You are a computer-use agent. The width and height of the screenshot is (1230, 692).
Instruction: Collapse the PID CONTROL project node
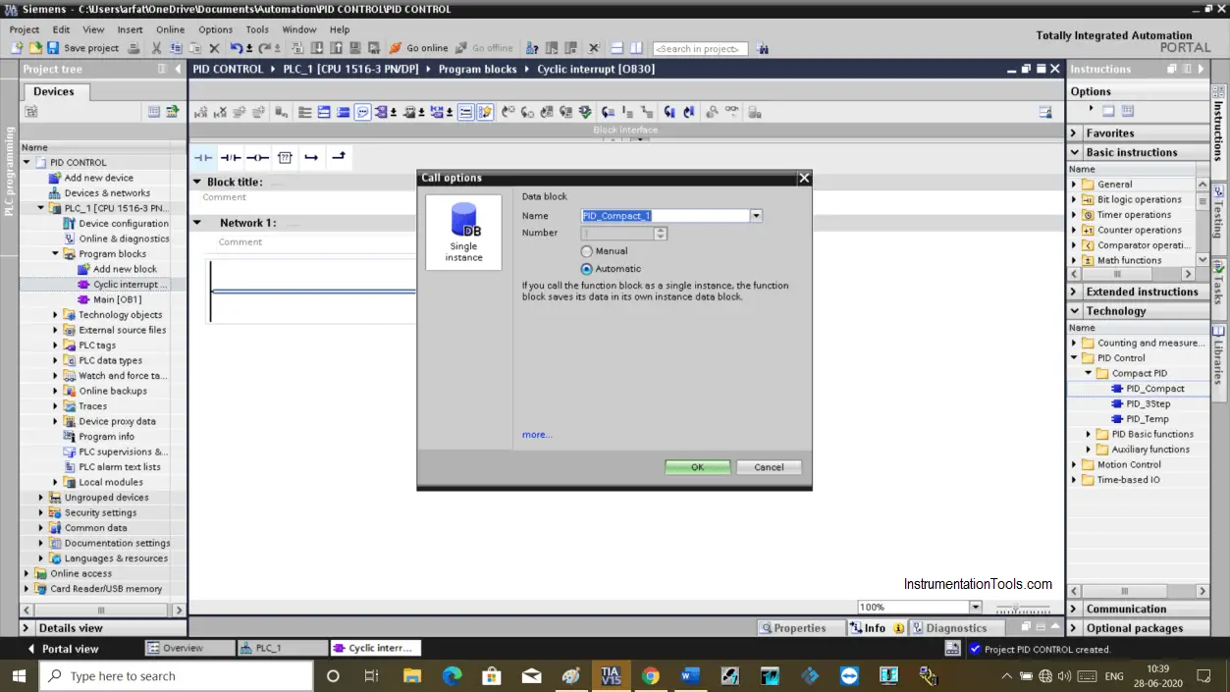(x=27, y=162)
